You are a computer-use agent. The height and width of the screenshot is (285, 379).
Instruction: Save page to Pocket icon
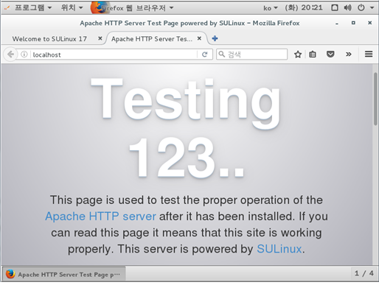[330, 54]
